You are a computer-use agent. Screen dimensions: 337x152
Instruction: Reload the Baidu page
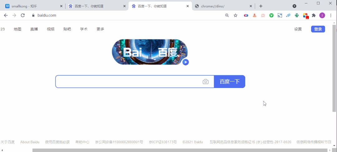click(23, 15)
